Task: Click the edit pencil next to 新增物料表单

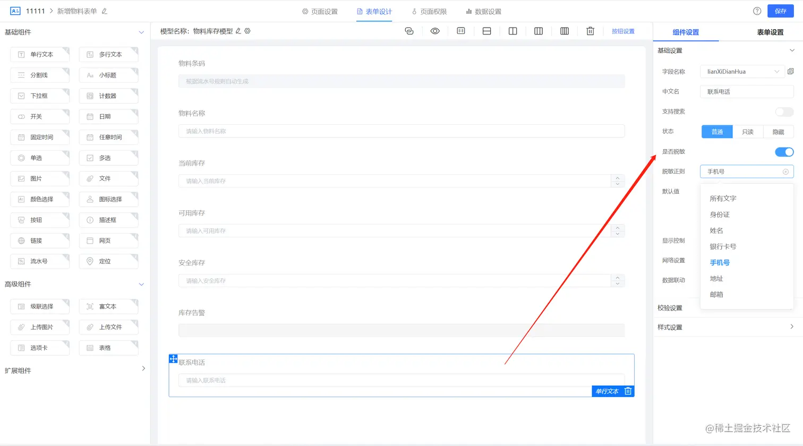Action: coord(105,11)
